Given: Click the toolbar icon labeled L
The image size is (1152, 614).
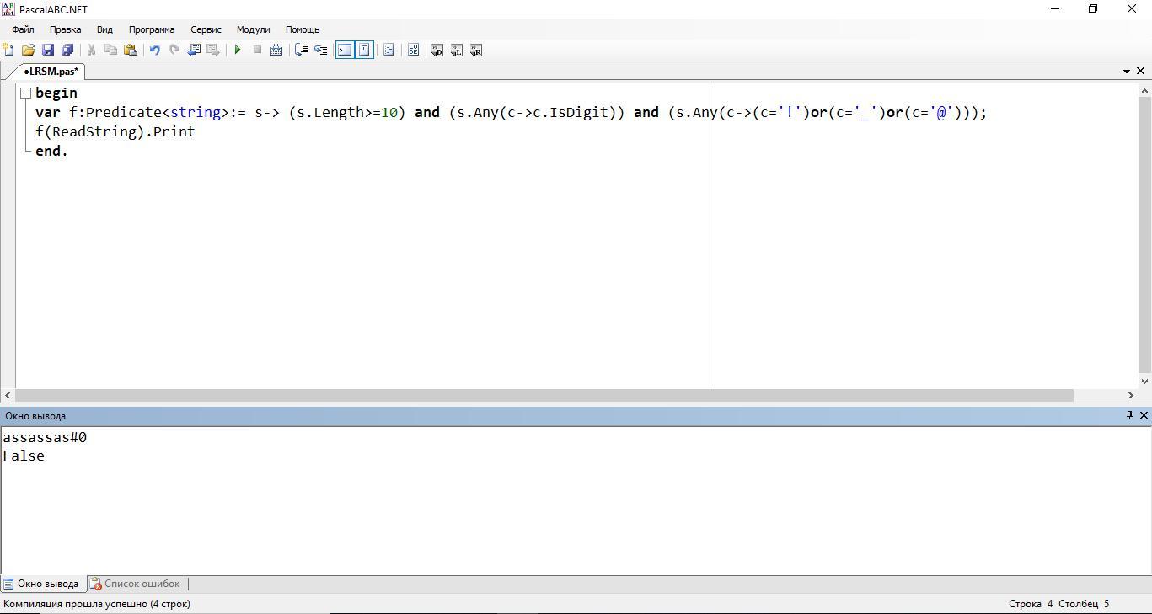Looking at the screenshot, I should pyautogui.click(x=457, y=51).
